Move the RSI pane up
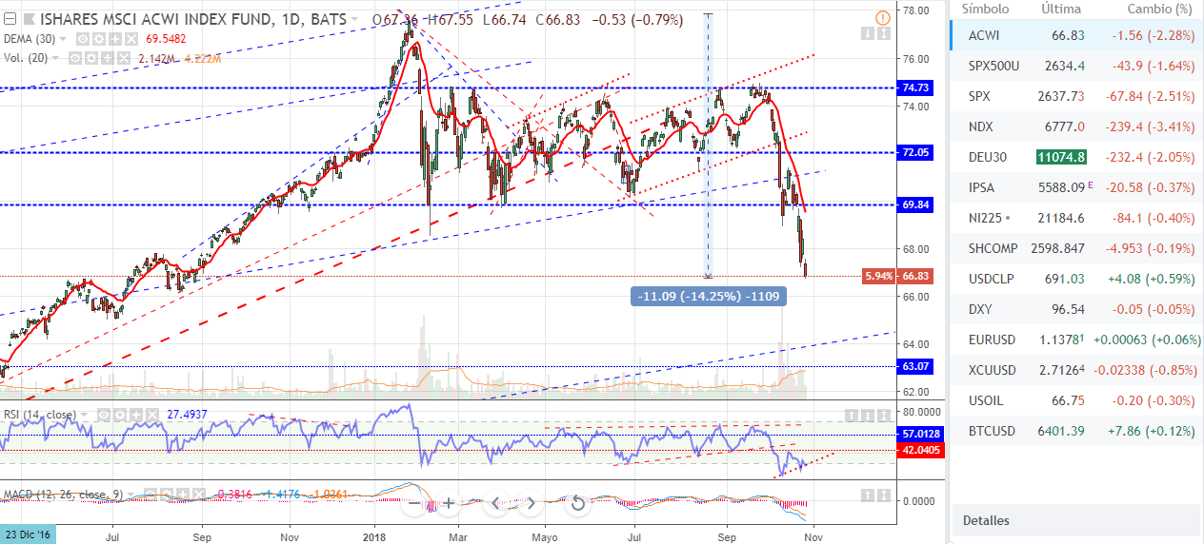 click(852, 416)
